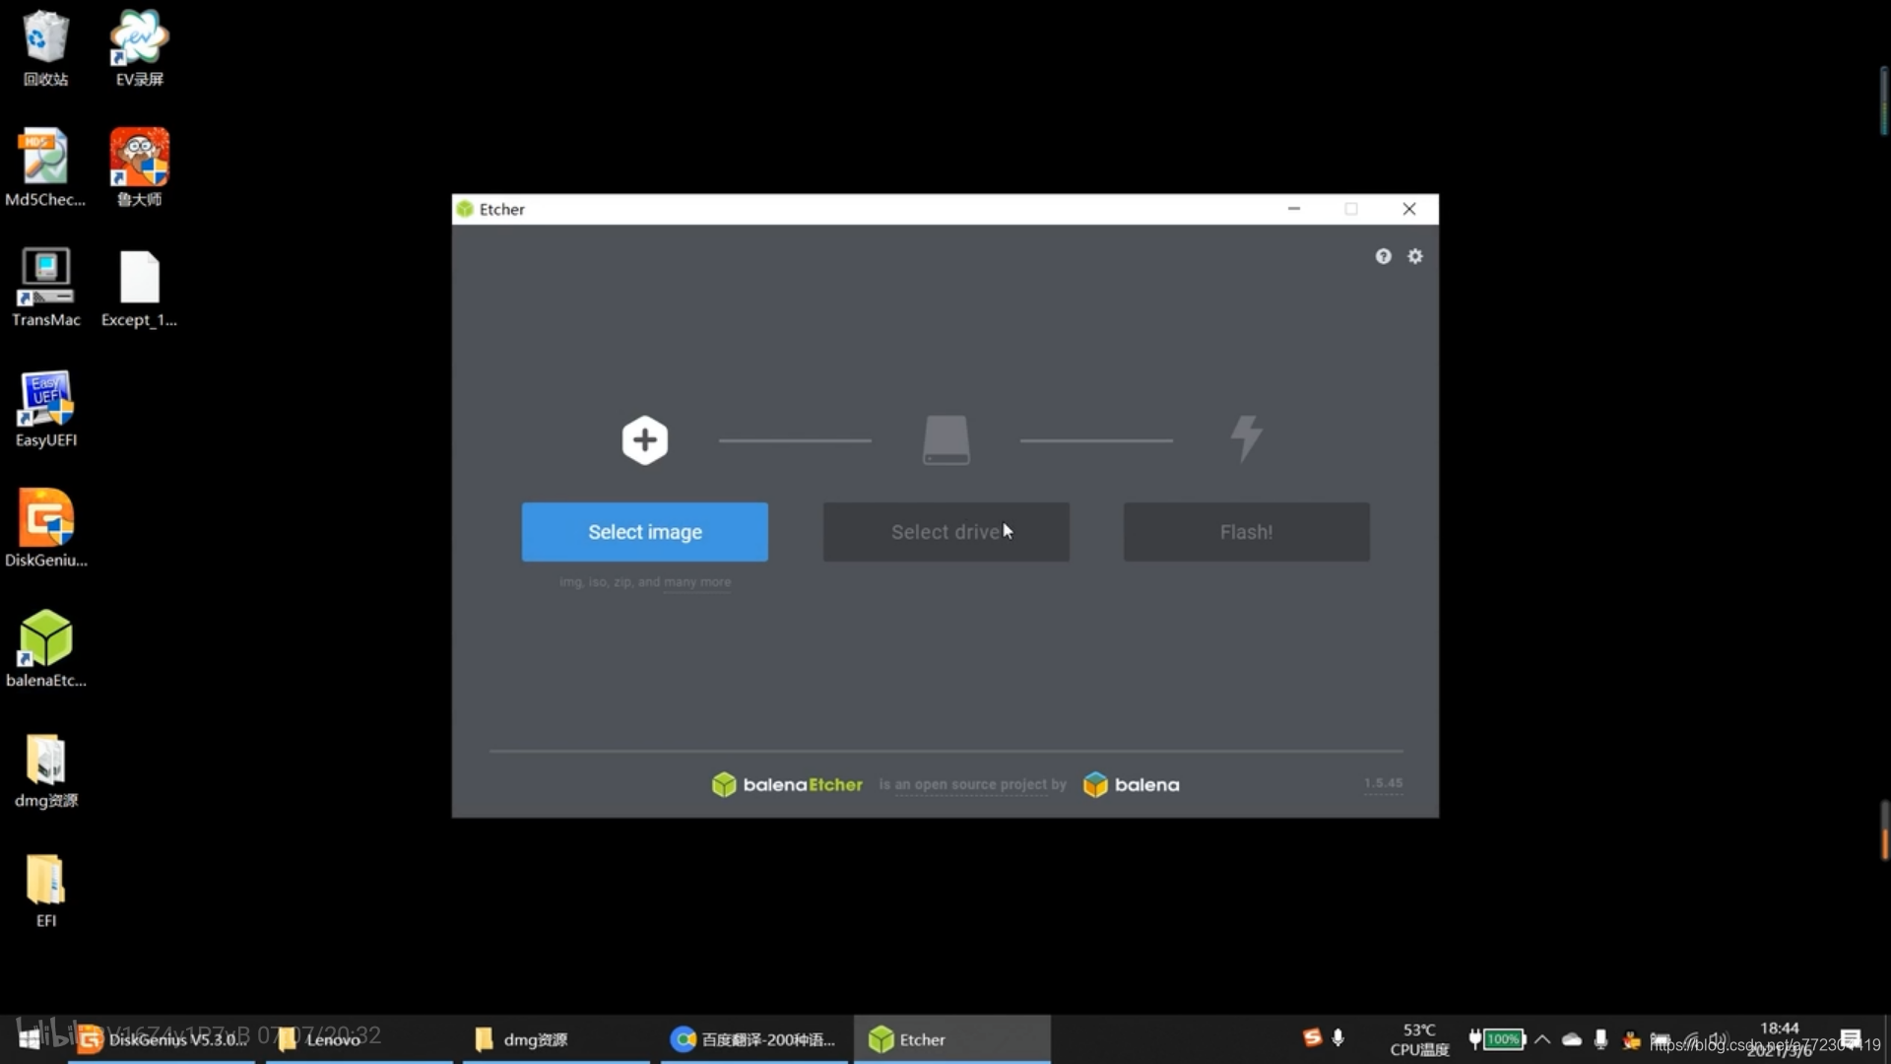Click the balena company logo link
Image resolution: width=1891 pixels, height=1064 pixels.
1131,784
